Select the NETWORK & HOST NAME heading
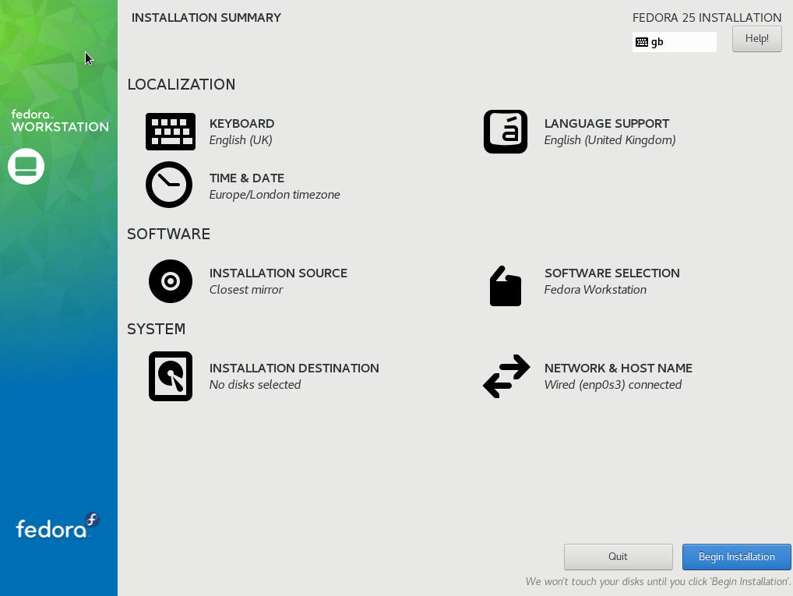Image resolution: width=793 pixels, height=596 pixels. point(618,369)
